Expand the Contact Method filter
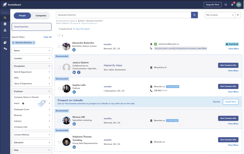 point(32,135)
